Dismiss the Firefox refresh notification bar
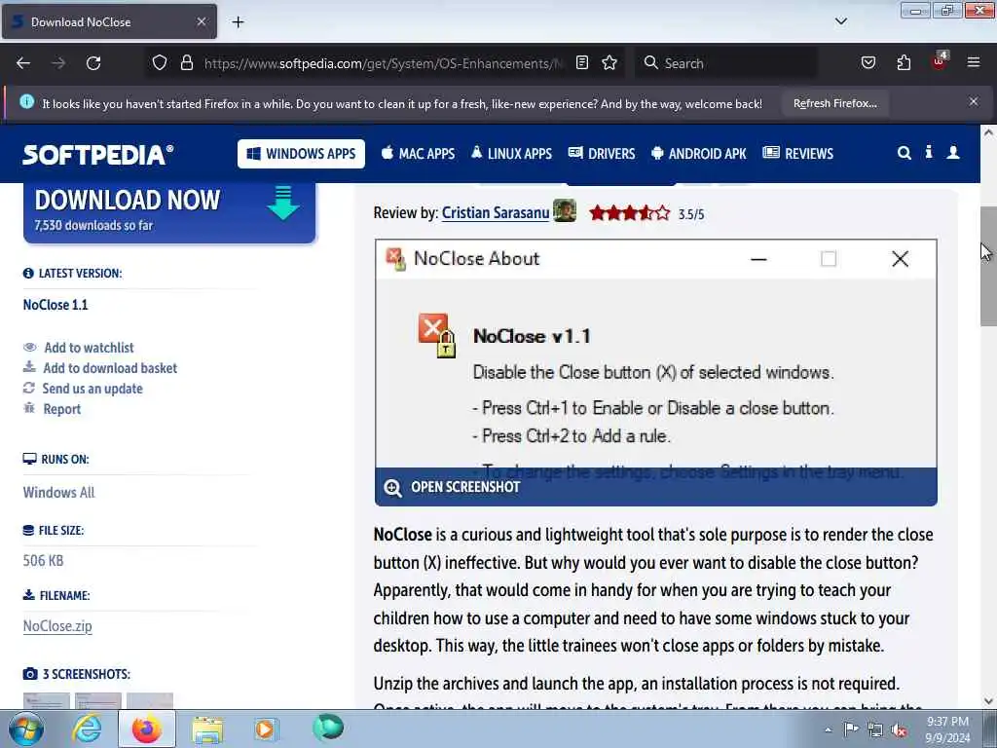The width and height of the screenshot is (997, 748). point(974,101)
